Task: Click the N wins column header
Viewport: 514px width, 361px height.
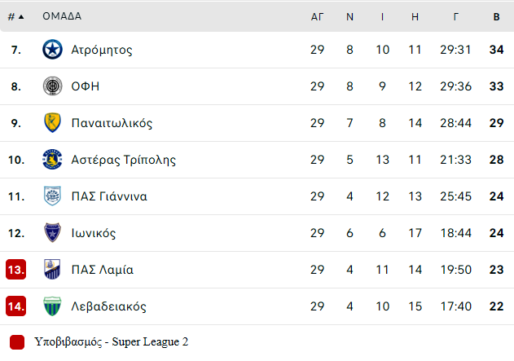Action: [349, 17]
